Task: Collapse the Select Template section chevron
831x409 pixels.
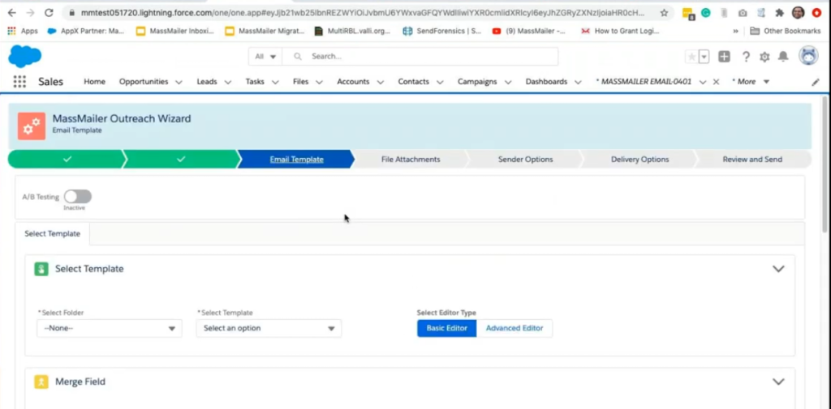Action: pos(778,269)
